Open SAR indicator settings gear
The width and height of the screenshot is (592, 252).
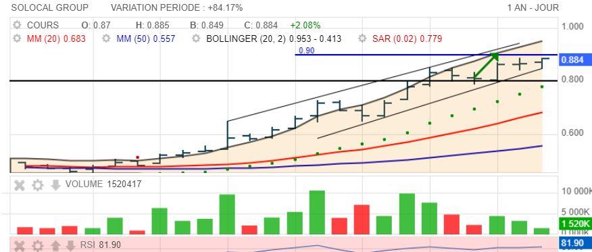pos(362,39)
